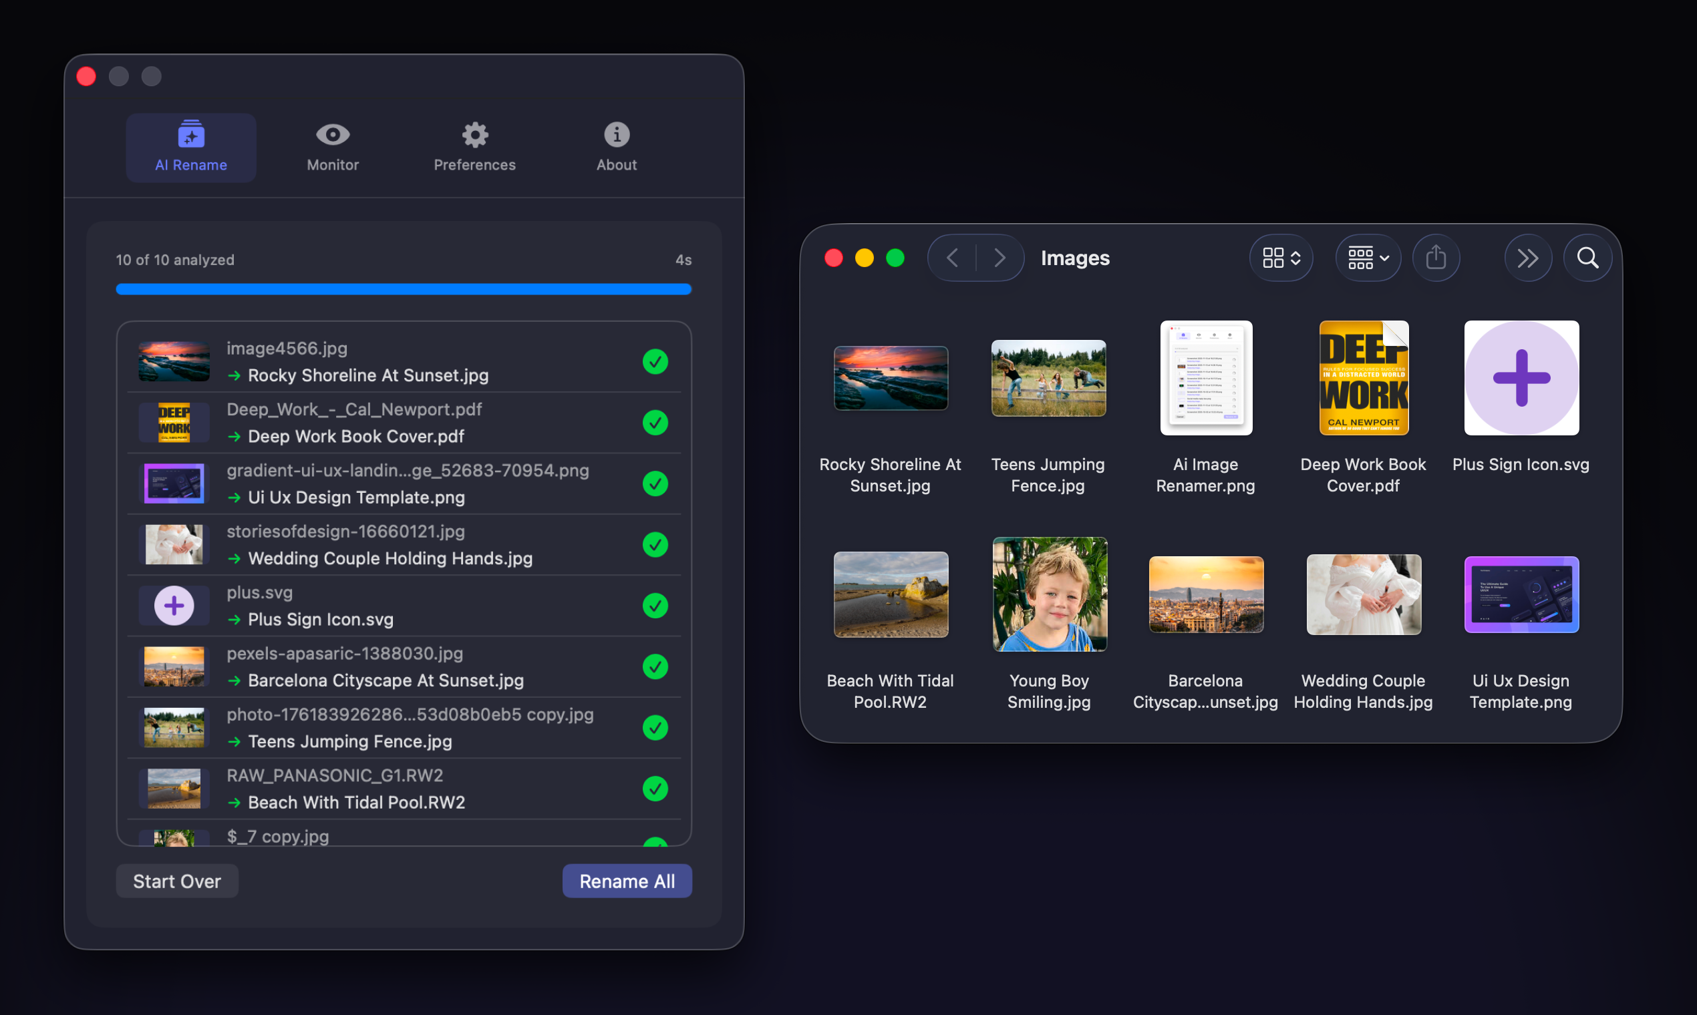Select Young Boy Smiling.jpg thumbnail in Finder
This screenshot has height=1015, width=1697.
coord(1049,594)
